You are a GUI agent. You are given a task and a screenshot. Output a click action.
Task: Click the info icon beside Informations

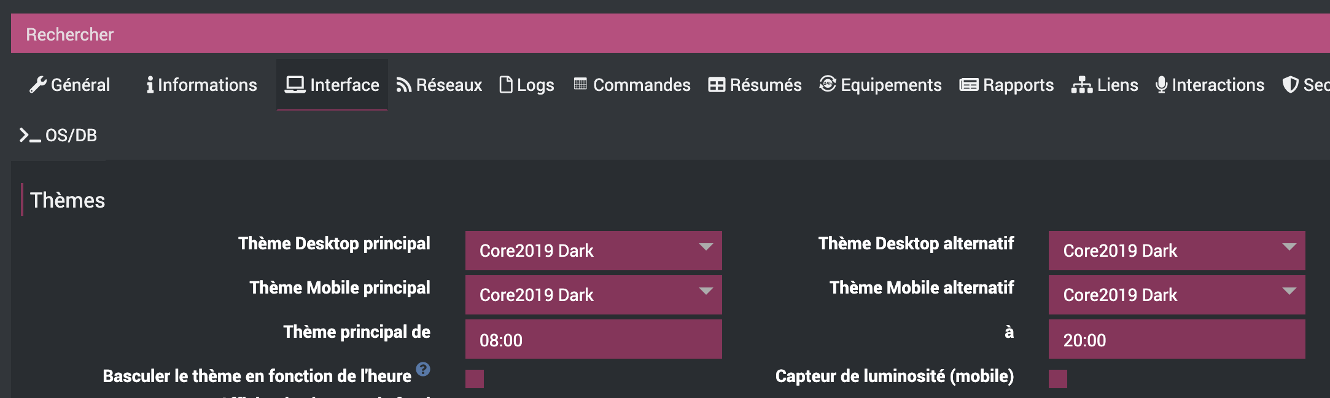[x=150, y=85]
